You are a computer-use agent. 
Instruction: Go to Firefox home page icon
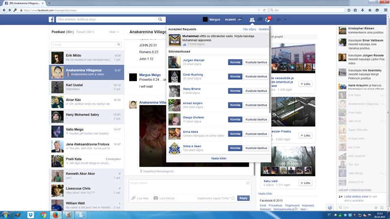[370, 10]
